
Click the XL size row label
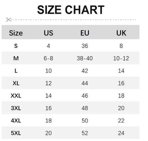pos(16,83)
